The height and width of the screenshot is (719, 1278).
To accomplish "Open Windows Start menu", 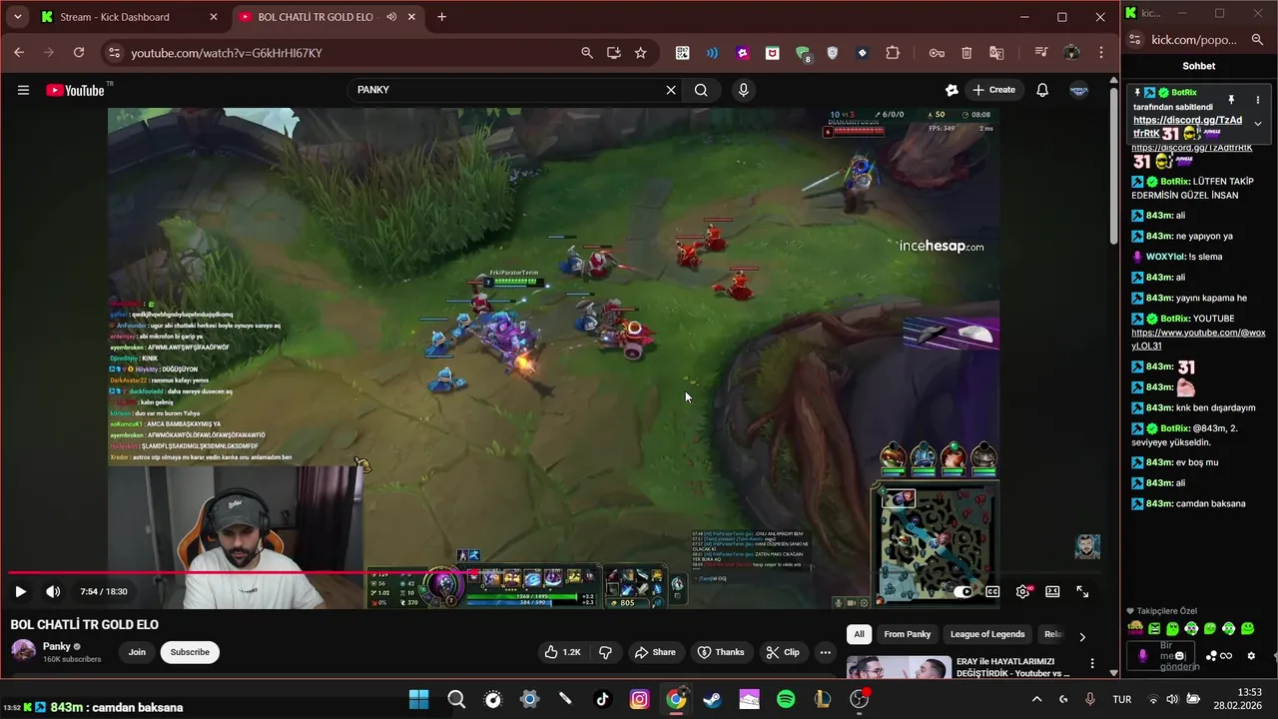I will tap(419, 699).
